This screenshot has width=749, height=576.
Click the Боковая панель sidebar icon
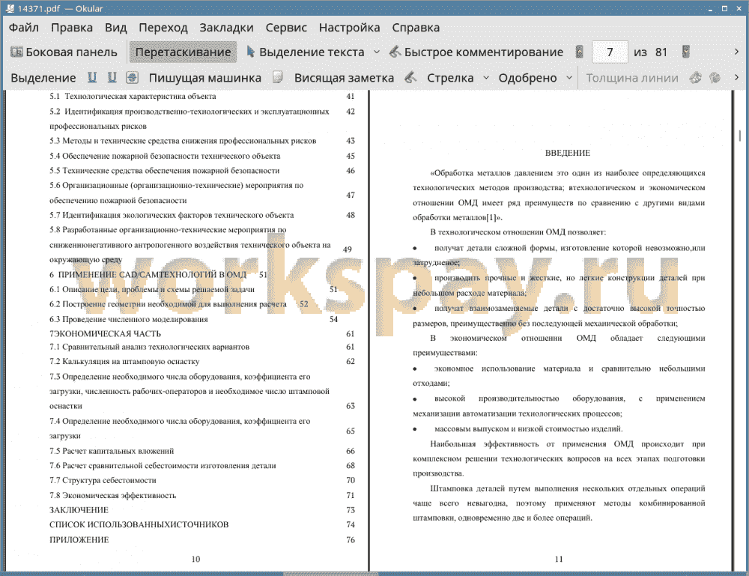16,52
